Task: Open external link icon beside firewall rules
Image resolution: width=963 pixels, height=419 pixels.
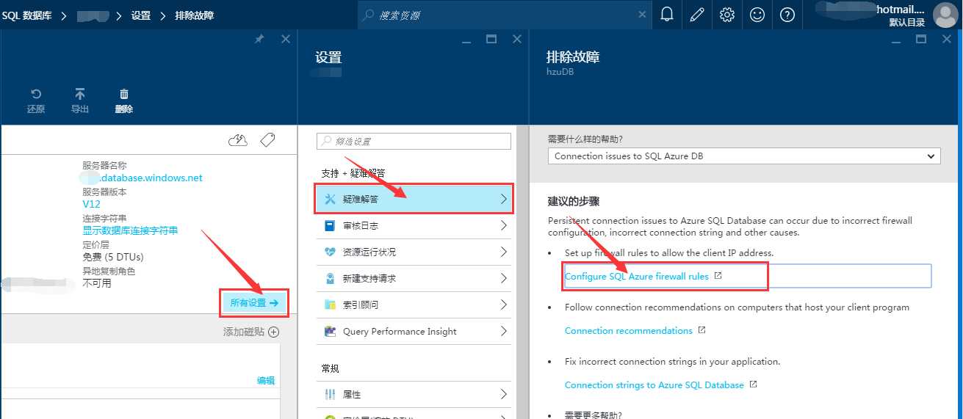Action: tap(718, 276)
